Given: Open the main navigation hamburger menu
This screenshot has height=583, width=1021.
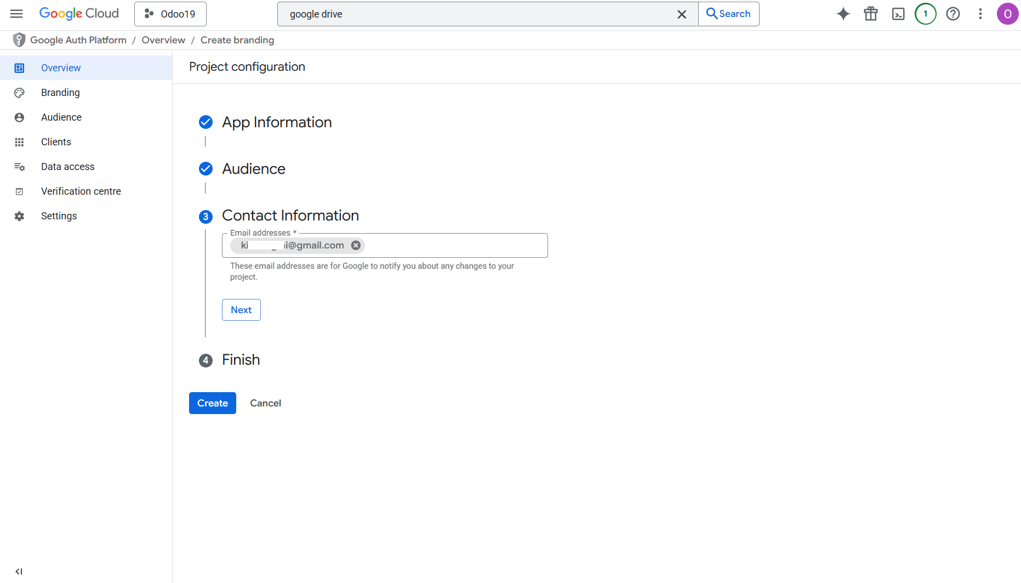Looking at the screenshot, I should click(x=16, y=14).
